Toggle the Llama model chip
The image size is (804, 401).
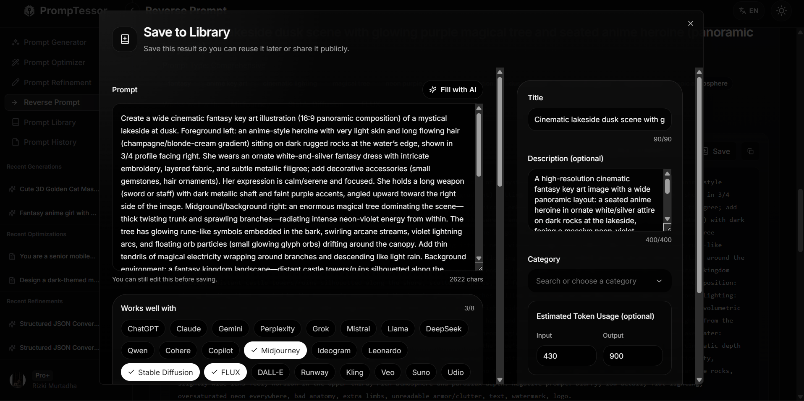(398, 329)
